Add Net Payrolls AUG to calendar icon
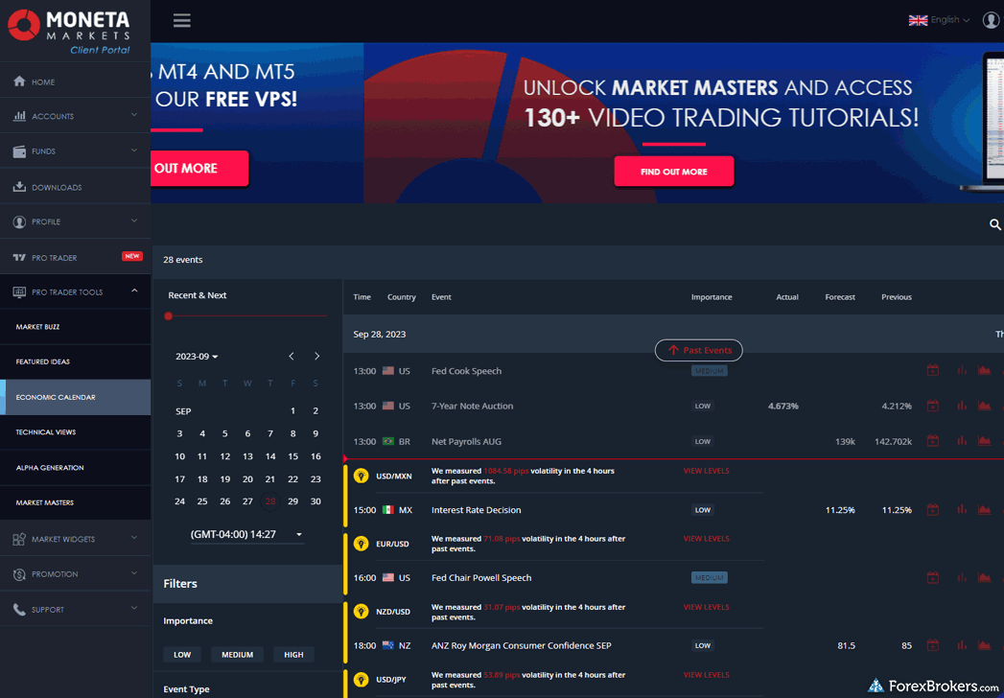Image resolution: width=1004 pixels, height=698 pixels. 933,441
